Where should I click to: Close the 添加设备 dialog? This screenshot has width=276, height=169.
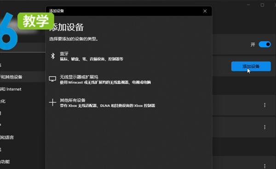[205, 11]
